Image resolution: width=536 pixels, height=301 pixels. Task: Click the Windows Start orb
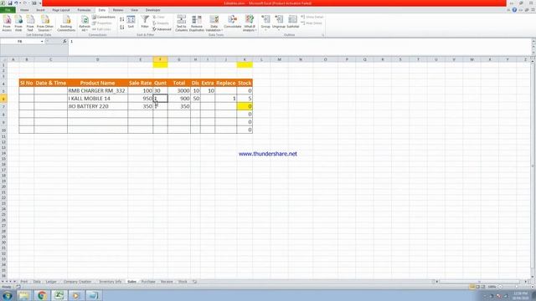8,295
